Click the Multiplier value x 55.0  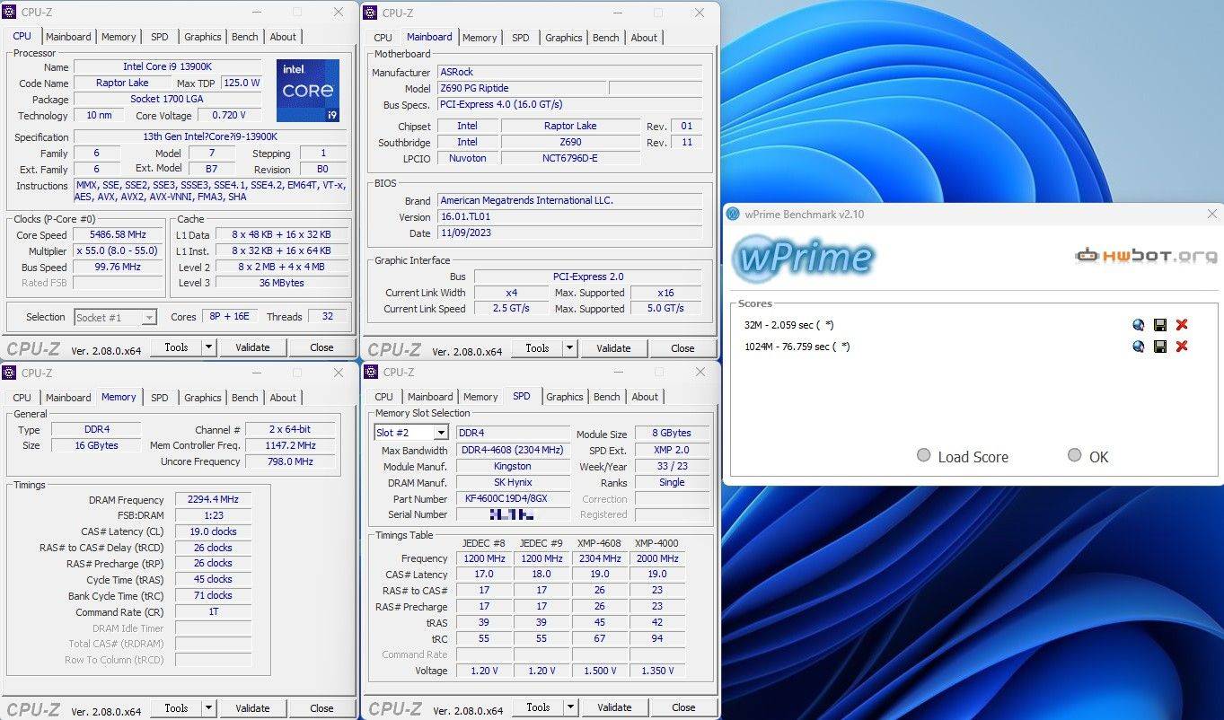(x=119, y=251)
